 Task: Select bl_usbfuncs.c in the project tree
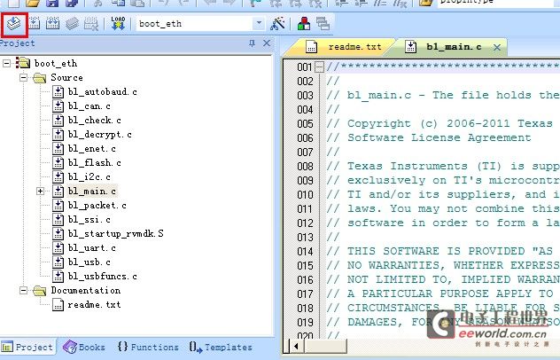(x=103, y=277)
